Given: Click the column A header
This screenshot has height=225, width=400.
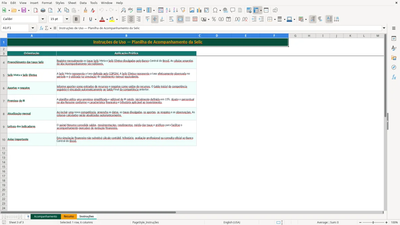Looking at the screenshot, I should 32,36.
